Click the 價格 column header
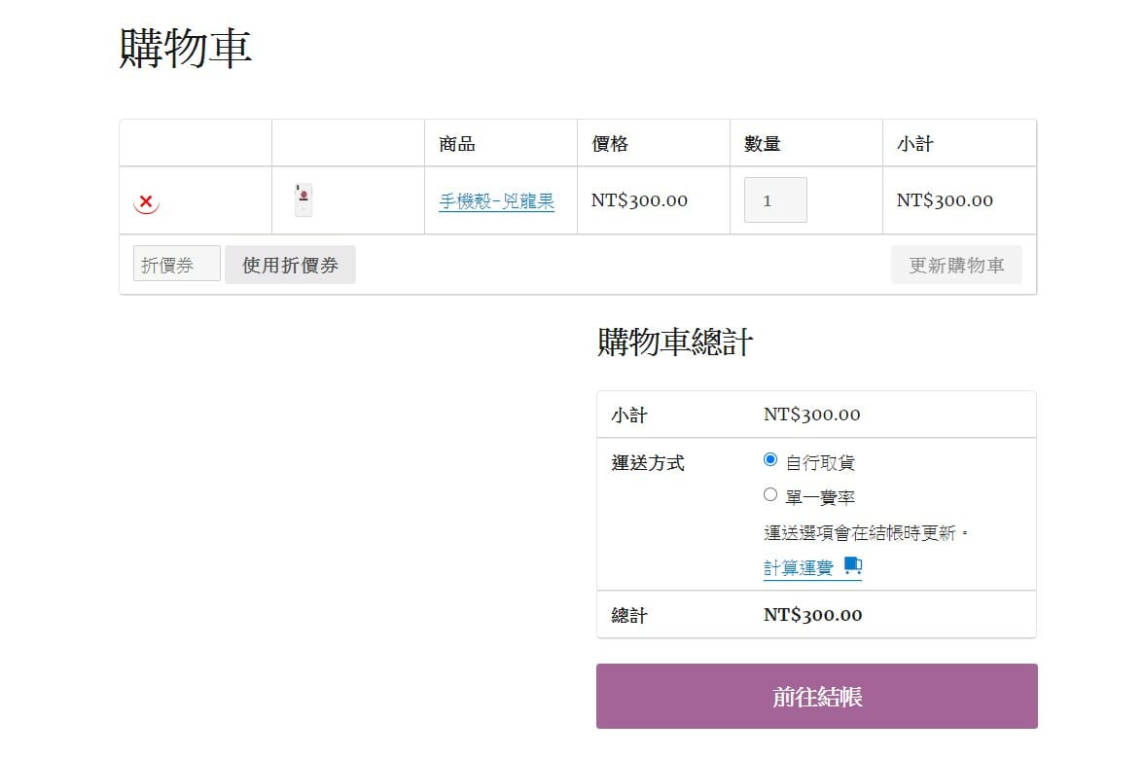Viewport: 1144px width, 758px height. point(610,144)
